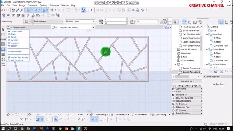Screen dimensions: 233x131
Task: Collapse the View Properties section
Action: [205, 76]
